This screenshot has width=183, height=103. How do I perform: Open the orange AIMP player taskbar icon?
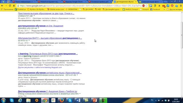click(37, 100)
